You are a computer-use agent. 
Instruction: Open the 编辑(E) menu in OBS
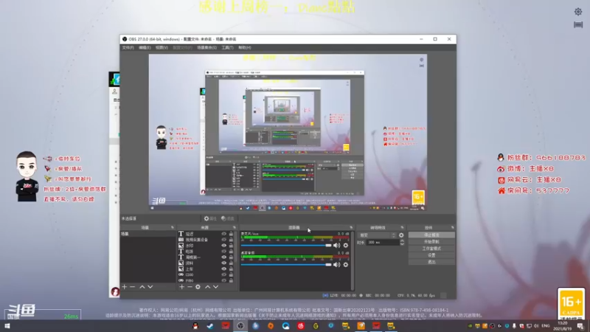pyautogui.click(x=145, y=48)
